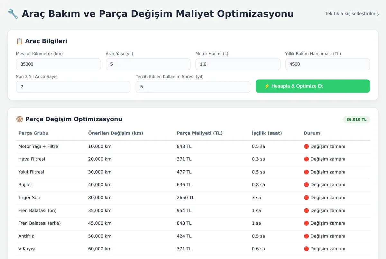Click the clipboard icon beside Araç Bilgileri
Screen dimensions: 386x259
(19, 41)
